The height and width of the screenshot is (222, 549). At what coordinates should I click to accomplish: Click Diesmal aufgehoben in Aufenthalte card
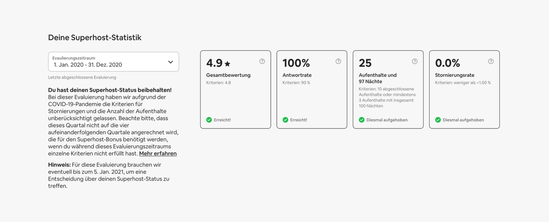tap(387, 120)
